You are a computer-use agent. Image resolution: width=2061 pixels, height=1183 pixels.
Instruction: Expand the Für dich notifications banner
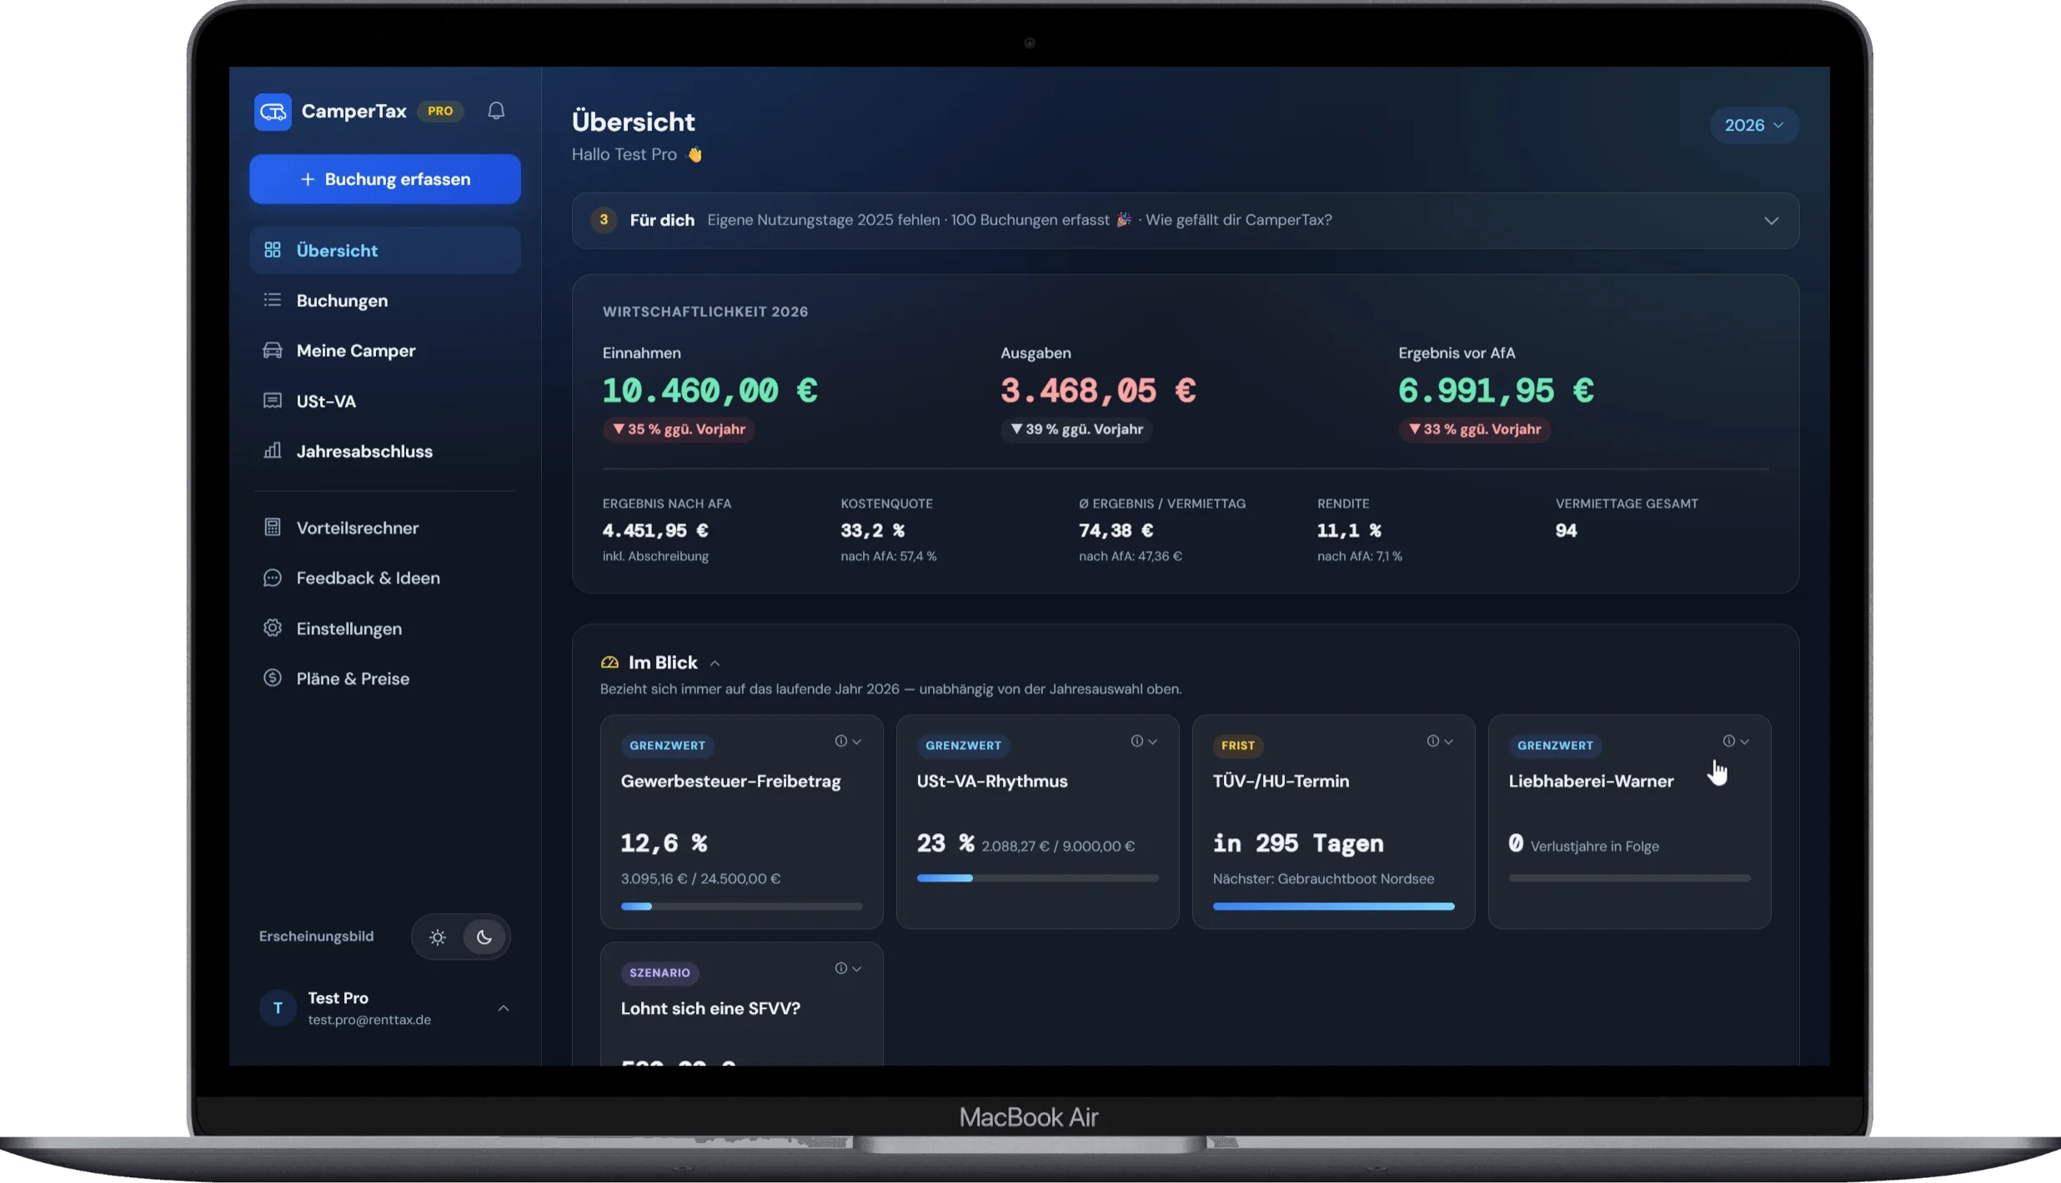[1772, 221]
